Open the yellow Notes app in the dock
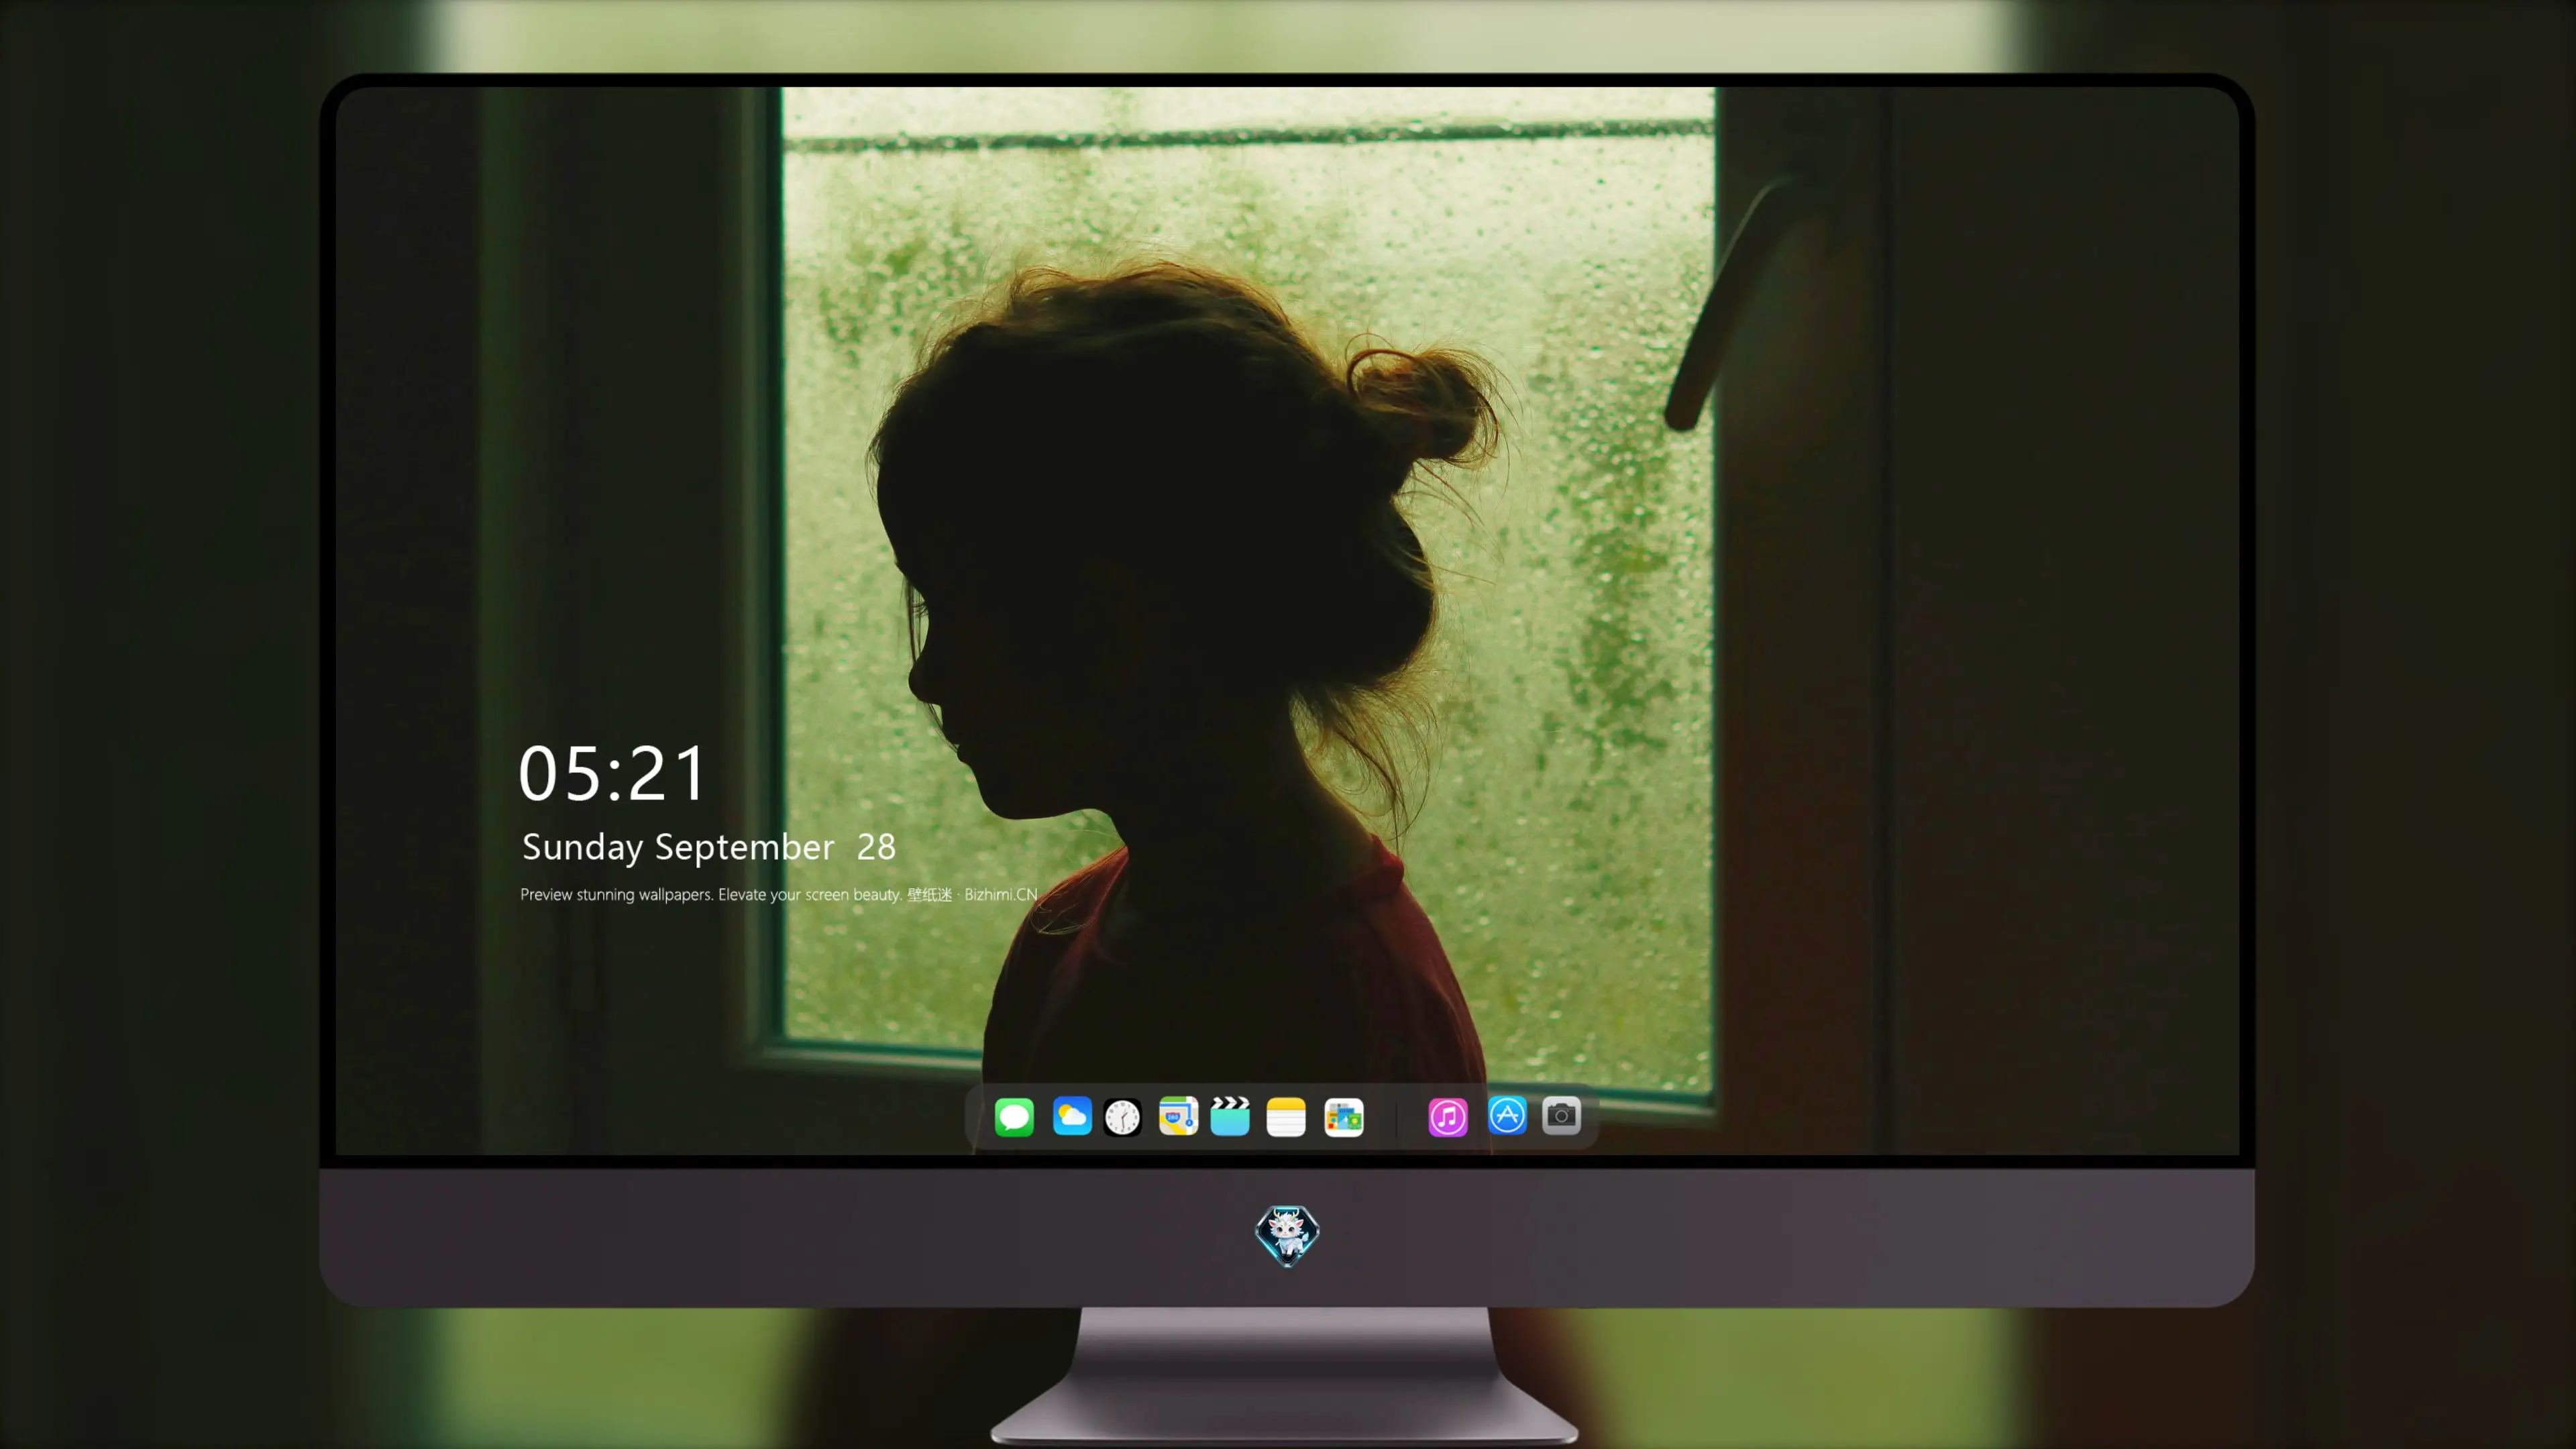Viewport: 2576px width, 1449px height. click(1286, 1117)
